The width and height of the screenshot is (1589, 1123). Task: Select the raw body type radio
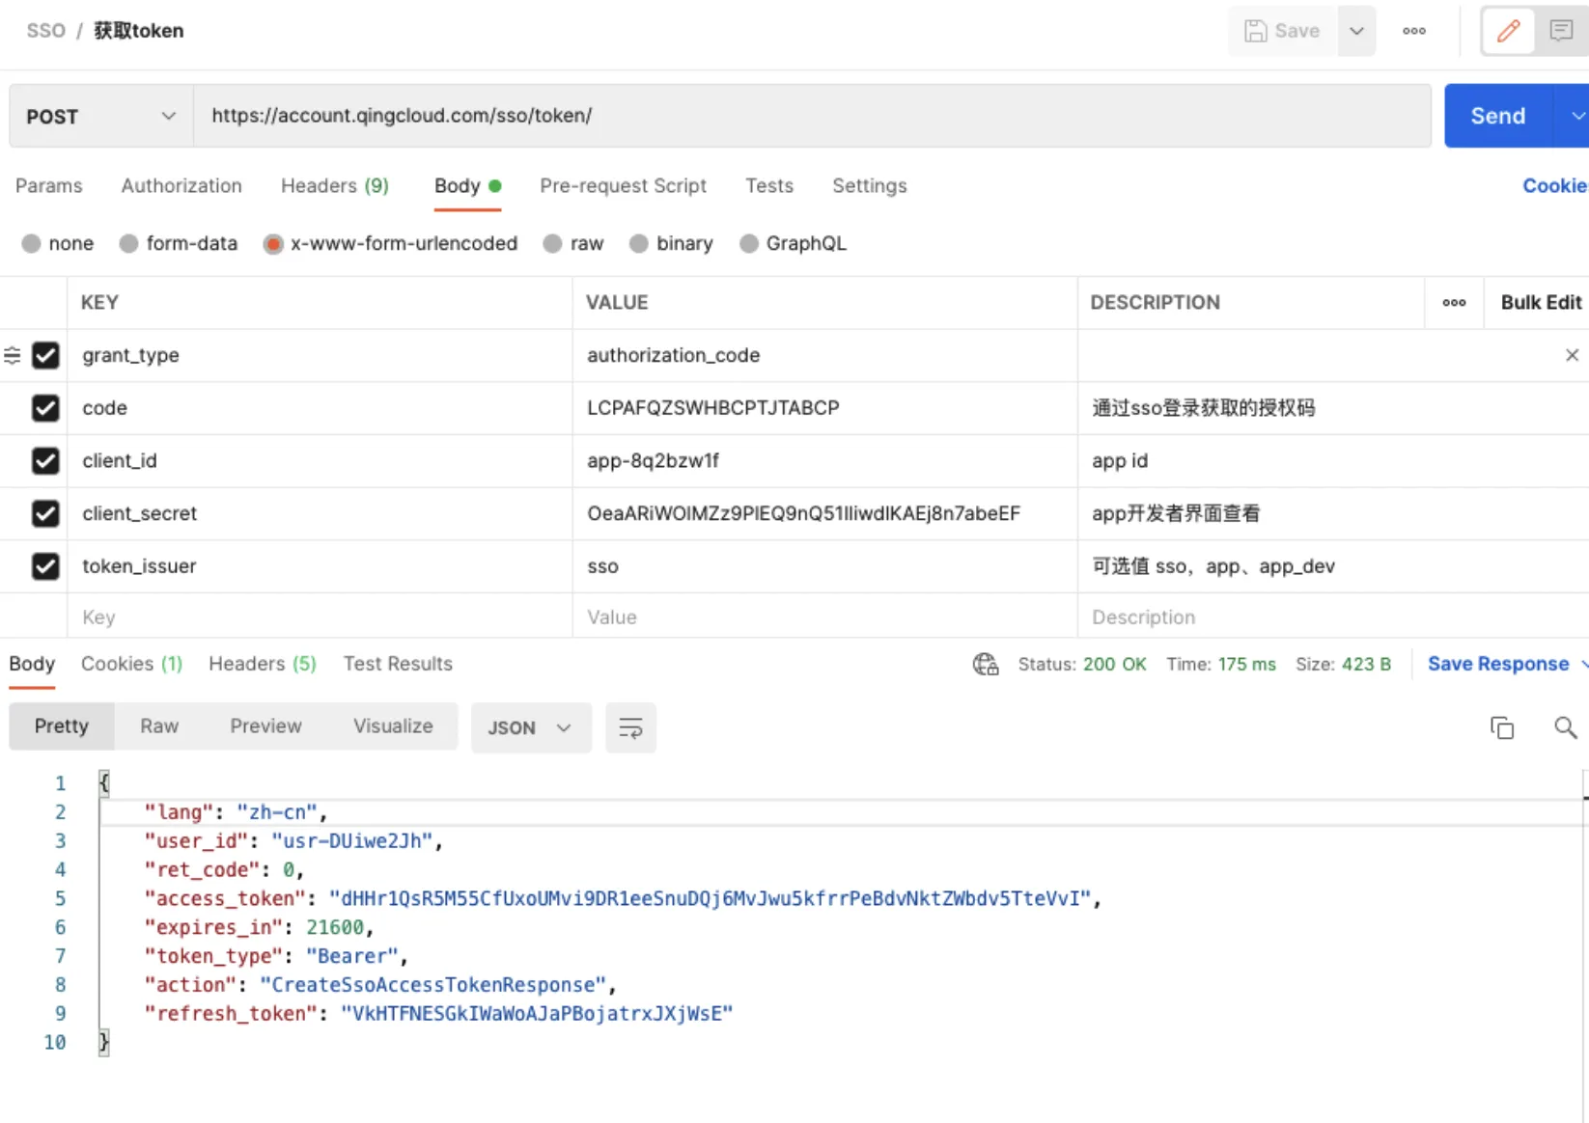(x=553, y=244)
